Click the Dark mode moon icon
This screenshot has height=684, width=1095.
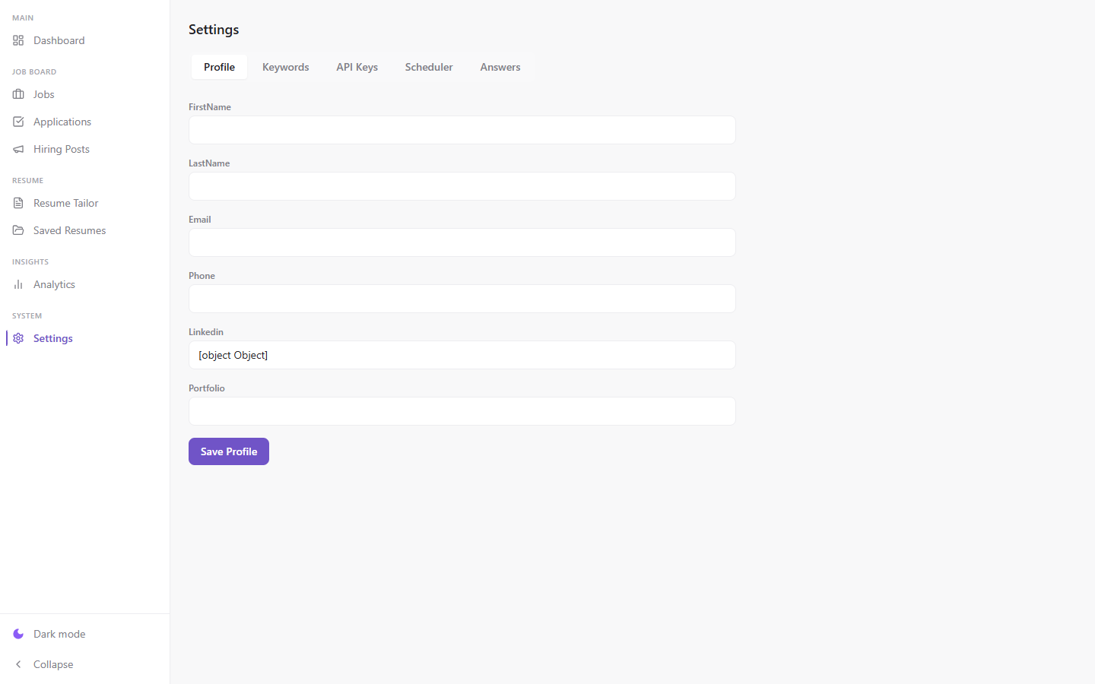point(18,634)
